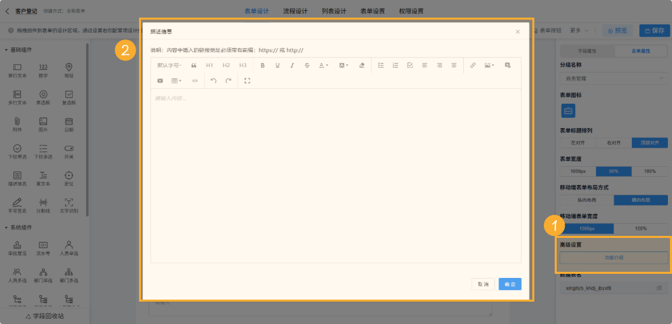Open the font color picker

[323, 66]
